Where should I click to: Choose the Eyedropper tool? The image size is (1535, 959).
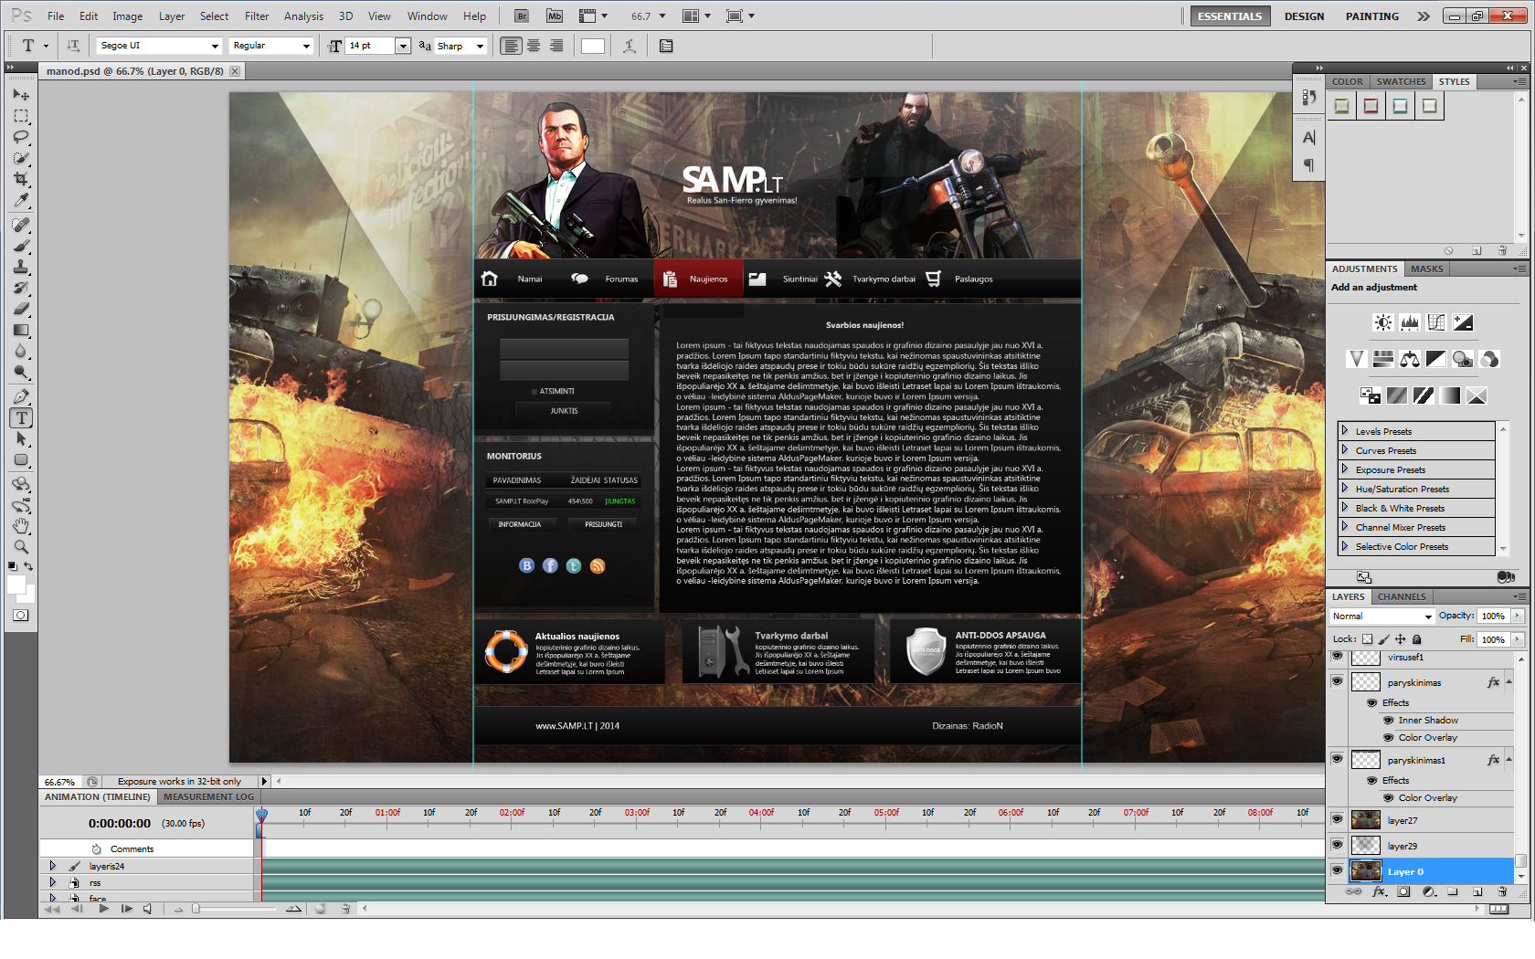pos(21,200)
